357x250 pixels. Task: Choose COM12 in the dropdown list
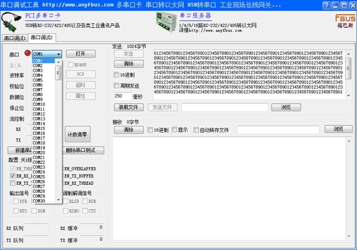pos(39,114)
